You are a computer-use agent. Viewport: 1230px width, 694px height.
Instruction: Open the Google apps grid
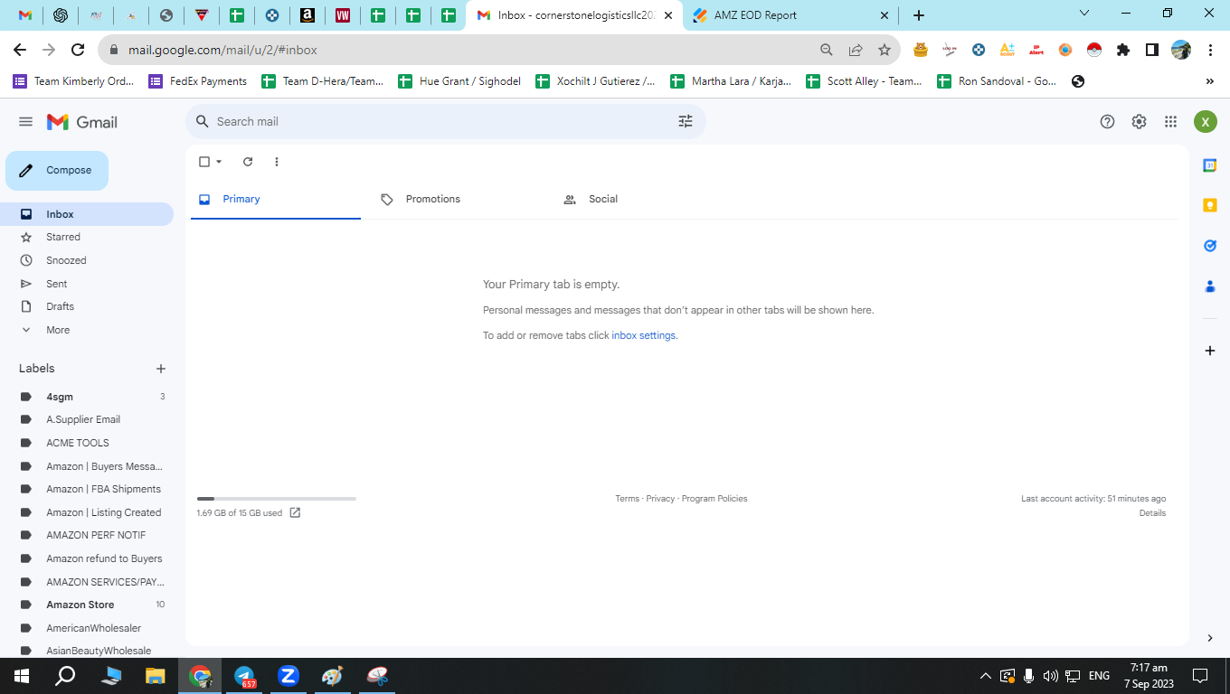pos(1170,122)
